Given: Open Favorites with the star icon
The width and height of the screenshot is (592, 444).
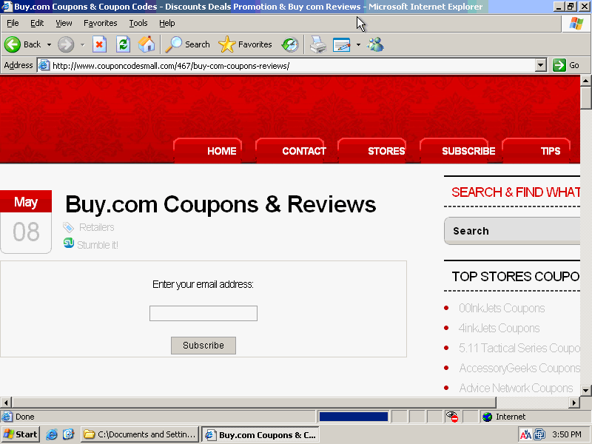Looking at the screenshot, I should coord(245,44).
